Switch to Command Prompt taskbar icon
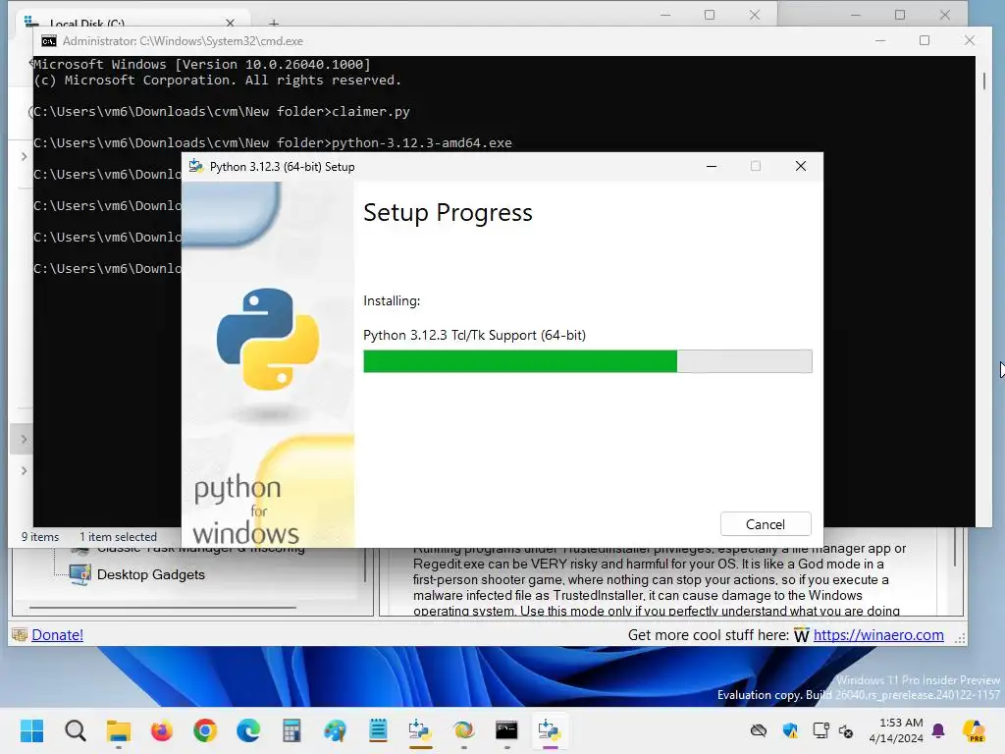Image resolution: width=1005 pixels, height=754 pixels. [x=507, y=730]
